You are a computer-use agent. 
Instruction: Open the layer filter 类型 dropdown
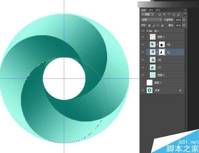pos(148,14)
